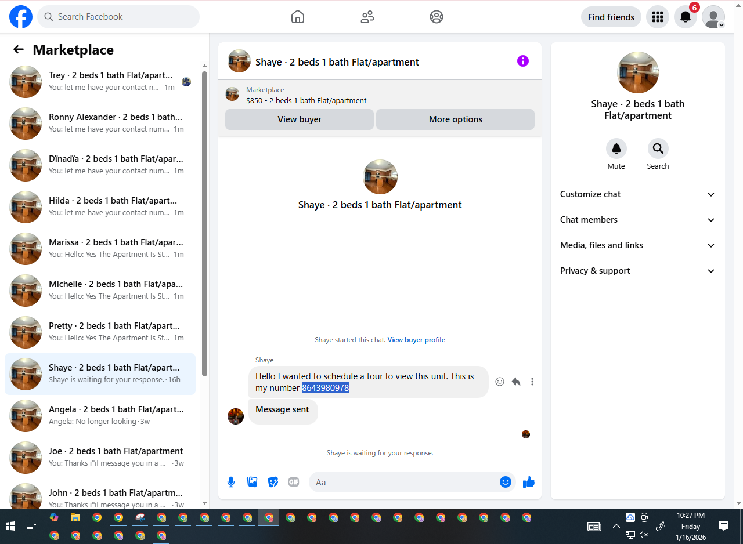This screenshot has height=544, width=743.
Task: Expand the Chat members section
Action: (x=638, y=220)
